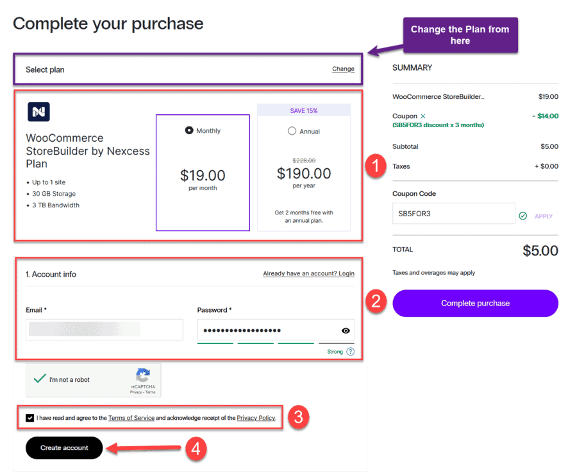Screen dimensions: 577x475
Task: Focus the Password input field
Action: point(276,330)
